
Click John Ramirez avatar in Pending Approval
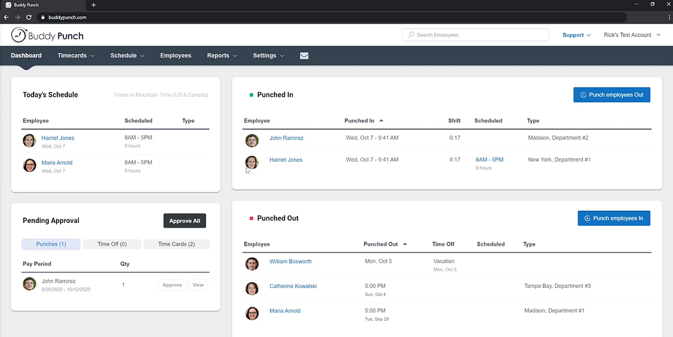(x=30, y=284)
